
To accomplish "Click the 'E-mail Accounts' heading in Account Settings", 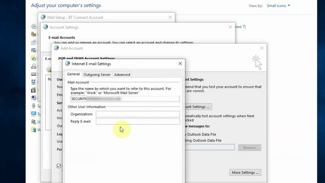I will point(62,37).
